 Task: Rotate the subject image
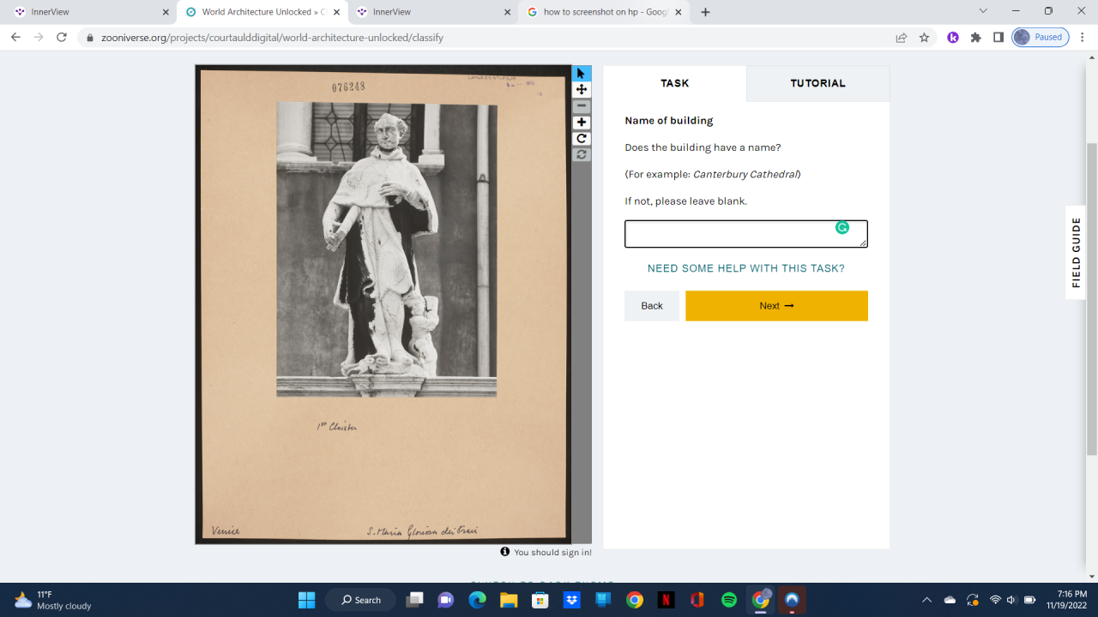coord(582,139)
